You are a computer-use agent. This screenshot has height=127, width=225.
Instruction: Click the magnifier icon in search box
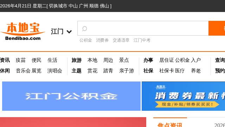[x=84, y=29]
